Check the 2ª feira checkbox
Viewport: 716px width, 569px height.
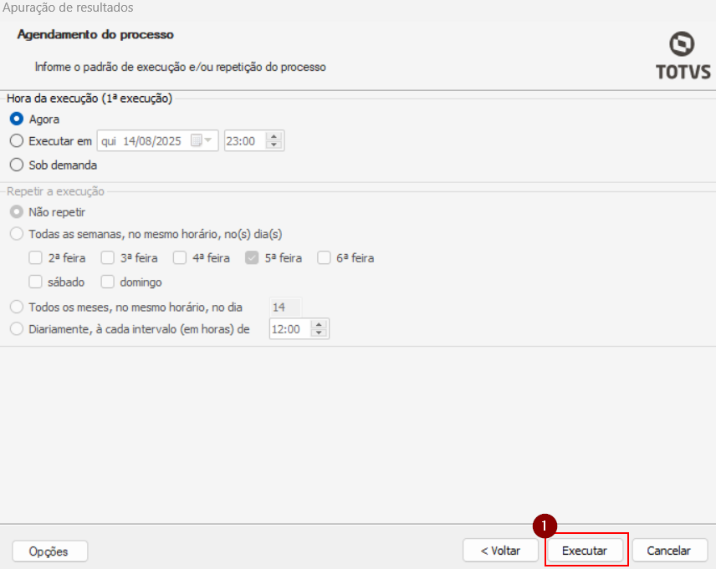36,258
